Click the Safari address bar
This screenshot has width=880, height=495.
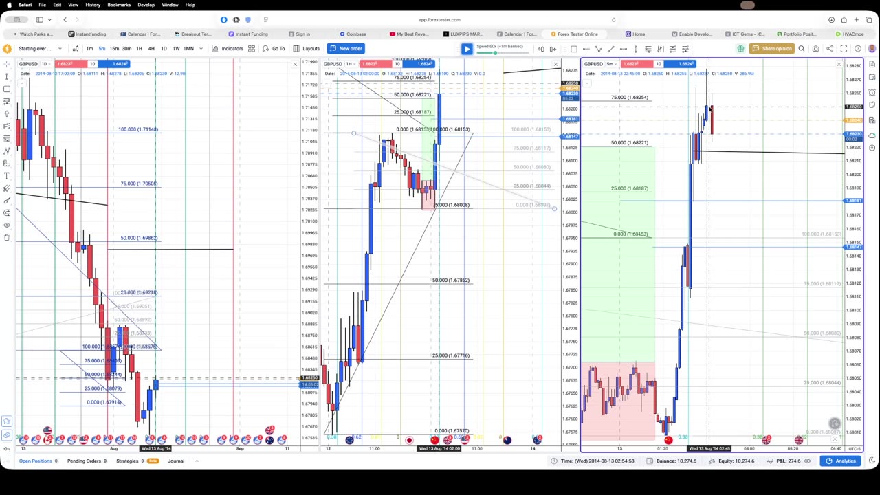[x=440, y=19]
